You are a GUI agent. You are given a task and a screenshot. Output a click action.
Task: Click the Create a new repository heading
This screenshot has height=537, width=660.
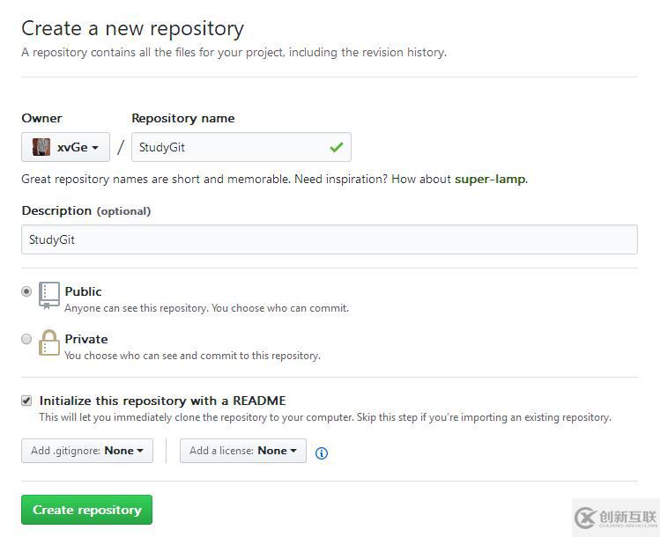(x=133, y=29)
